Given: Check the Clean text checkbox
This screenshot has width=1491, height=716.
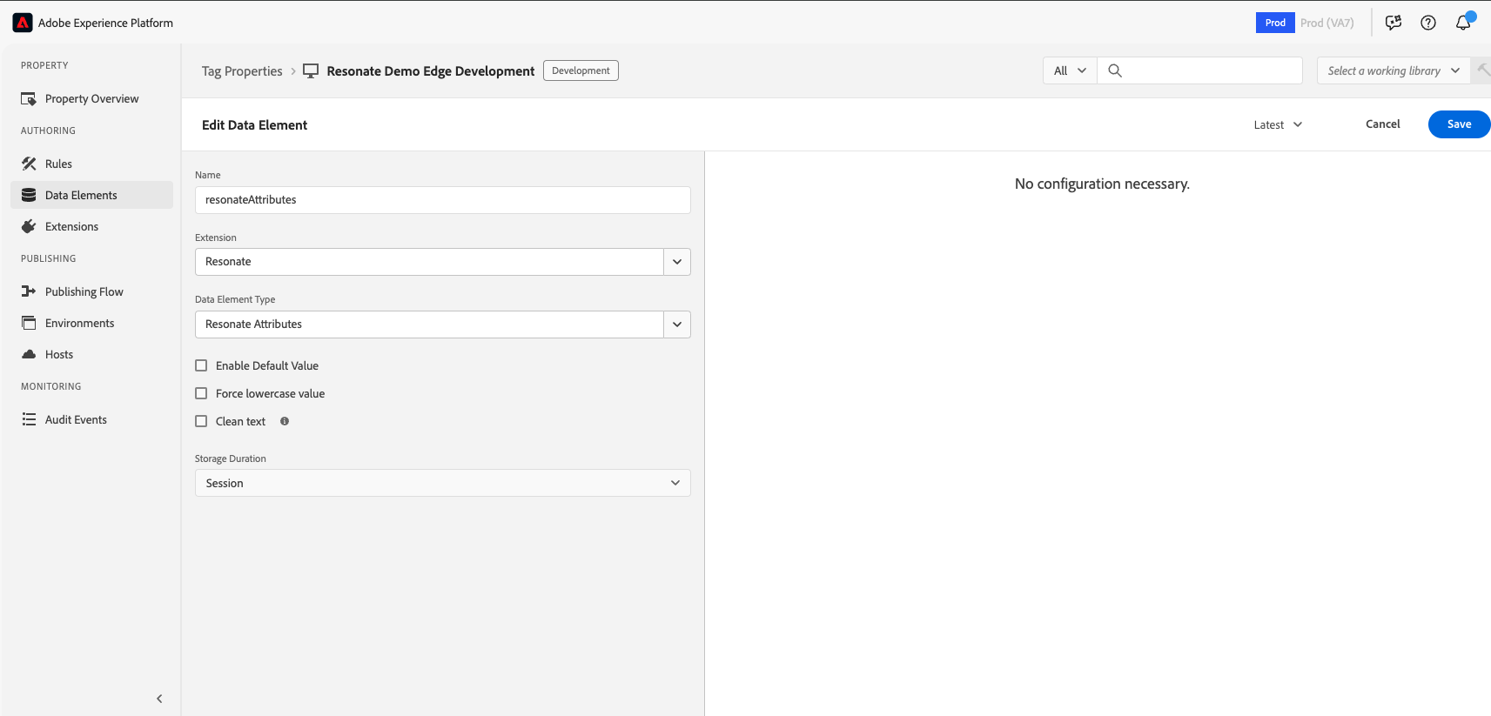Looking at the screenshot, I should pos(201,421).
